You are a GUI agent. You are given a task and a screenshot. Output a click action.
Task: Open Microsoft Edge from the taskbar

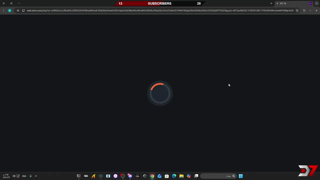[174, 176]
